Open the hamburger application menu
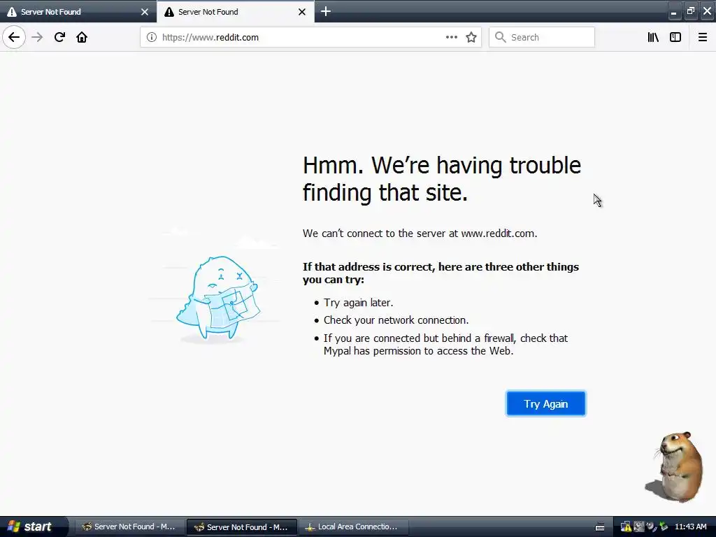The image size is (716, 537). point(702,37)
